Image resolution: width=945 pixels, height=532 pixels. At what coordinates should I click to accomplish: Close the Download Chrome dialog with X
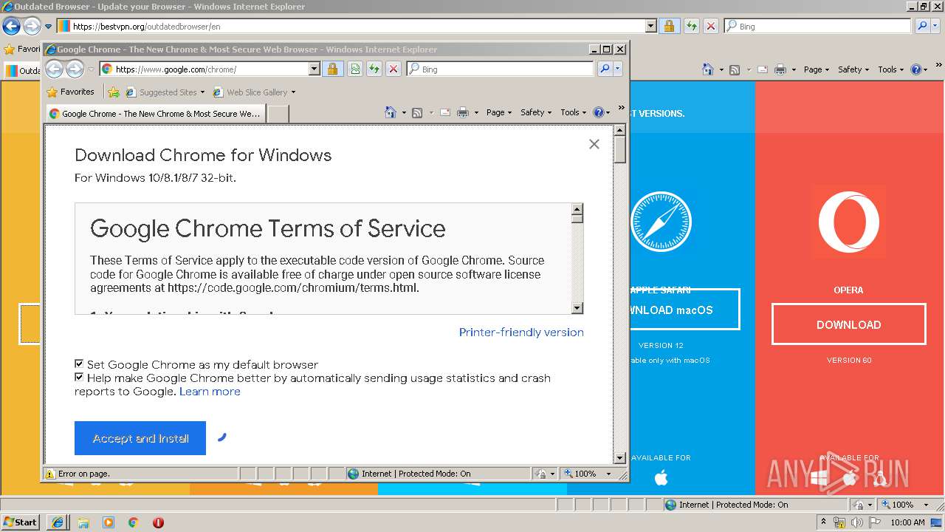click(x=594, y=144)
